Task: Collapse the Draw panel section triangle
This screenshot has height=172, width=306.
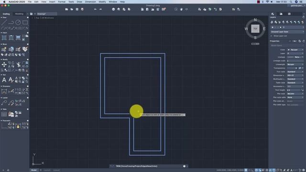Action: (1, 17)
